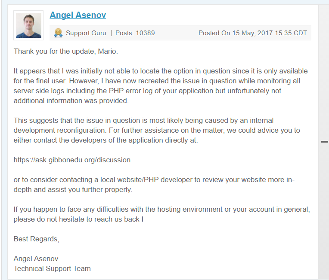This screenshot has height=280, width=329.
Task: Click the 'additional information was provided' line
Action: click(71, 100)
